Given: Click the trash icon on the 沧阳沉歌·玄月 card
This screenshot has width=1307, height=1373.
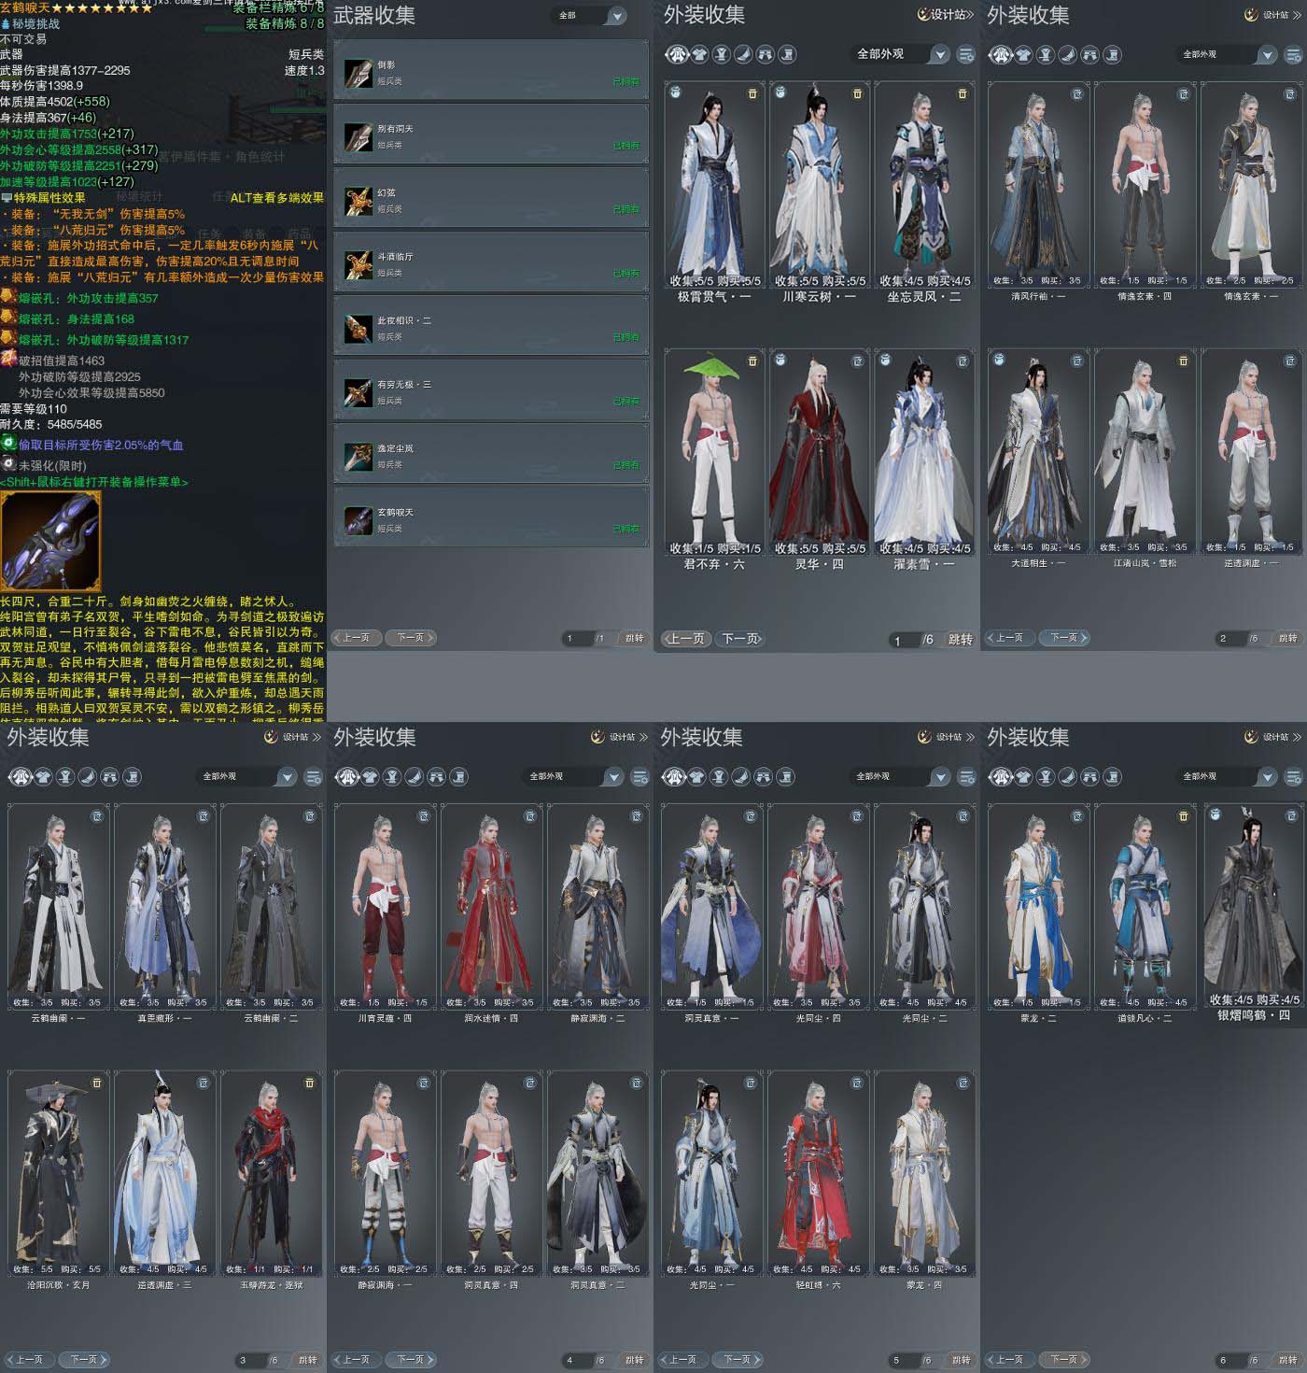Looking at the screenshot, I should point(97,1083).
